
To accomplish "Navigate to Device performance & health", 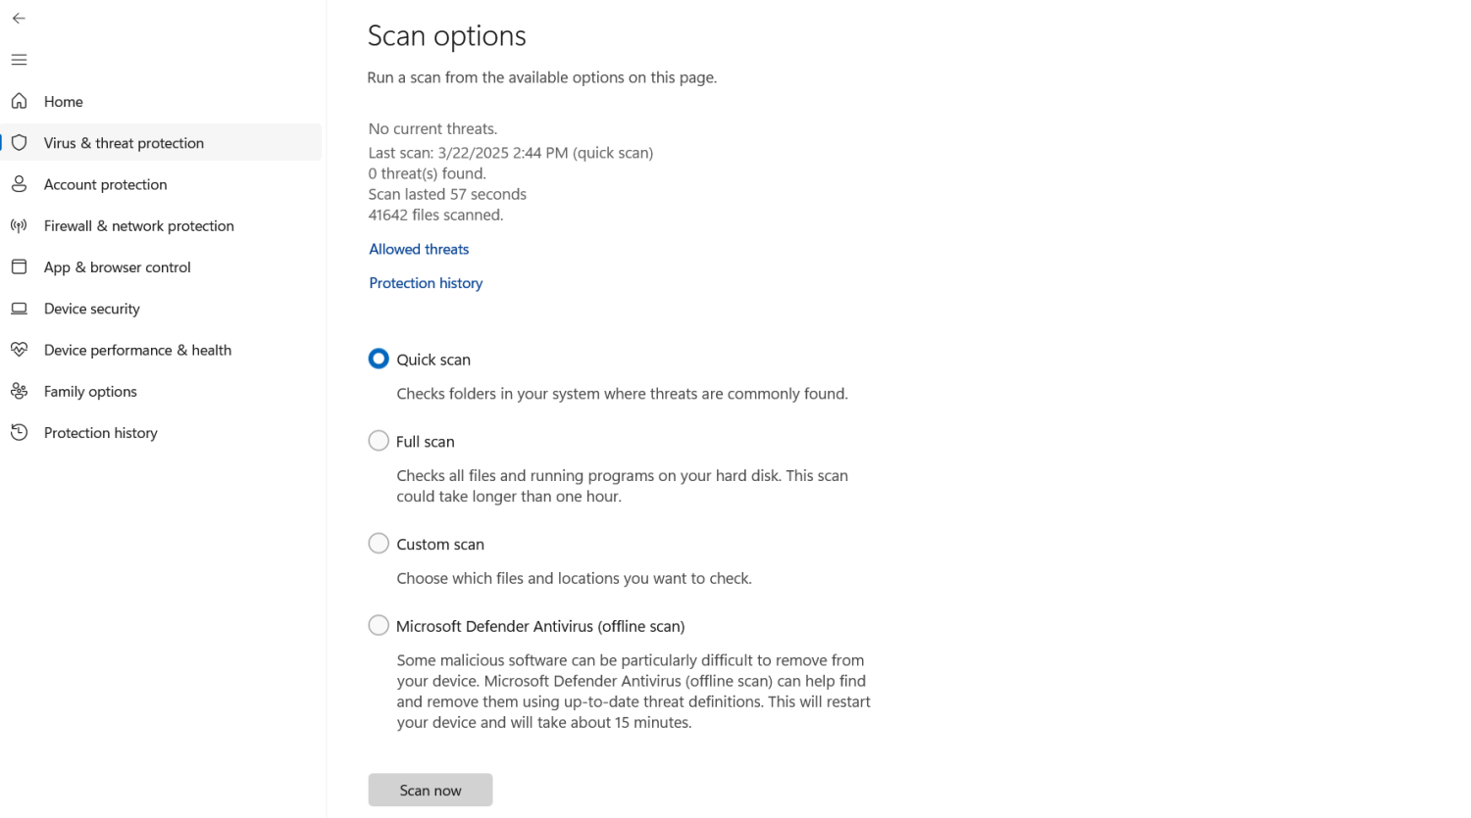I will 137,350.
